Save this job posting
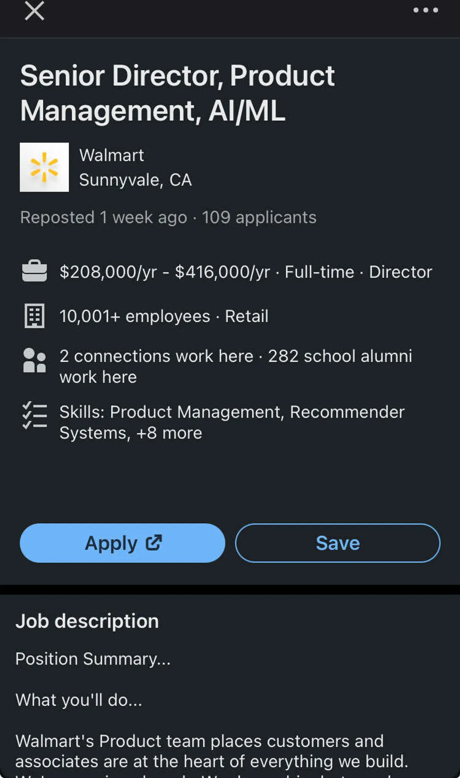The height and width of the screenshot is (778, 460). [338, 543]
